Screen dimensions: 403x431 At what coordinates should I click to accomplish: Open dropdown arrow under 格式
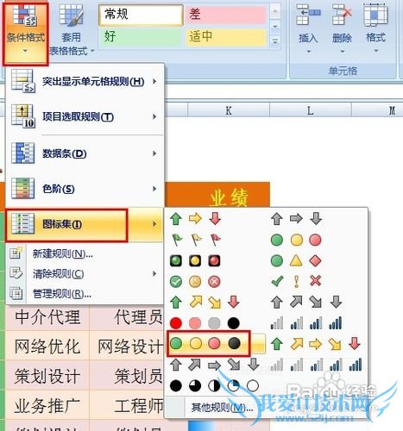pyautogui.click(x=376, y=51)
